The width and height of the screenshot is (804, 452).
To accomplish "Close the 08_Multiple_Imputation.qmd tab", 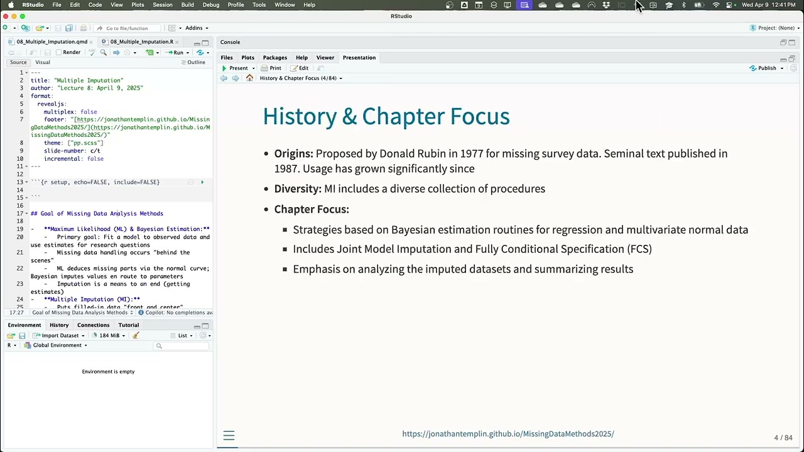I will (x=91, y=42).
